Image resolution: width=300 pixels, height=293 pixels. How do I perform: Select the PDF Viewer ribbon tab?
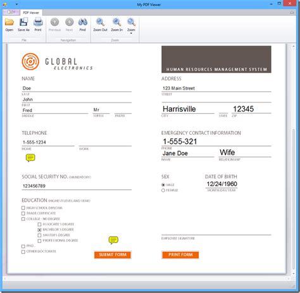31,13
